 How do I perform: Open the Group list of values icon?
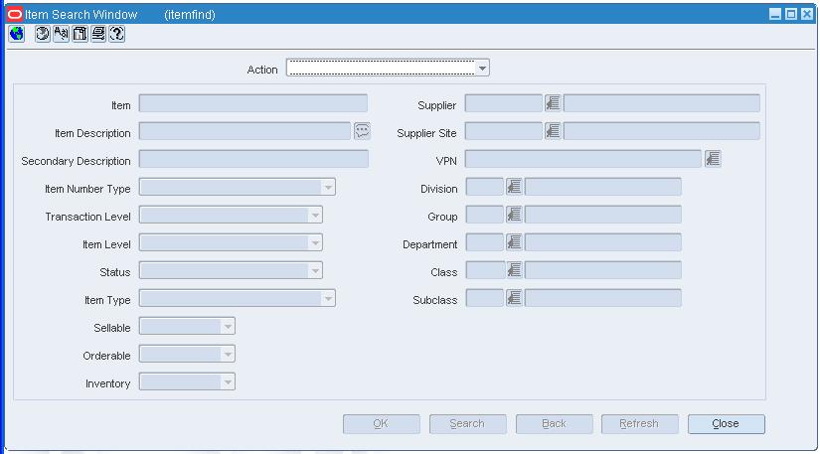[514, 215]
